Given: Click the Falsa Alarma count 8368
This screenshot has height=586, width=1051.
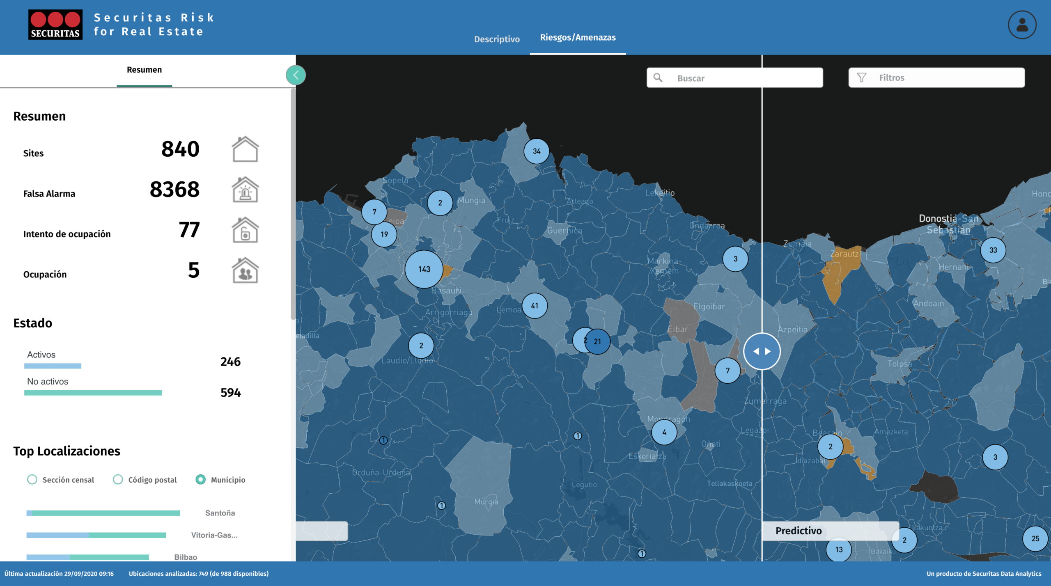Looking at the screenshot, I should pyautogui.click(x=174, y=189).
